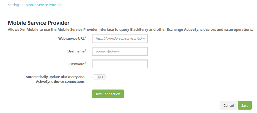Enable automatic BlackBerry and ActiveSync updates toggle

99,77
